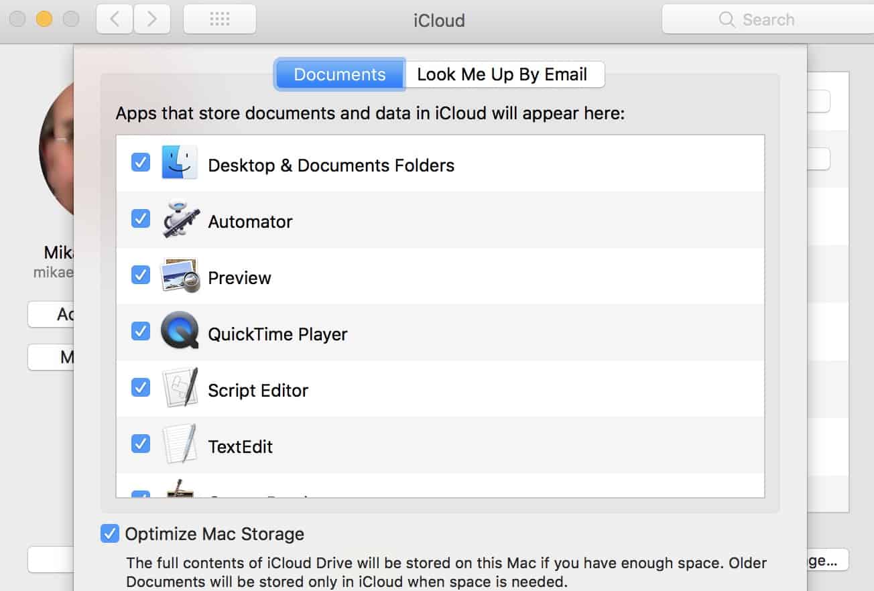874x591 pixels.
Task: Click the TextEdit app icon
Action: [x=180, y=444]
